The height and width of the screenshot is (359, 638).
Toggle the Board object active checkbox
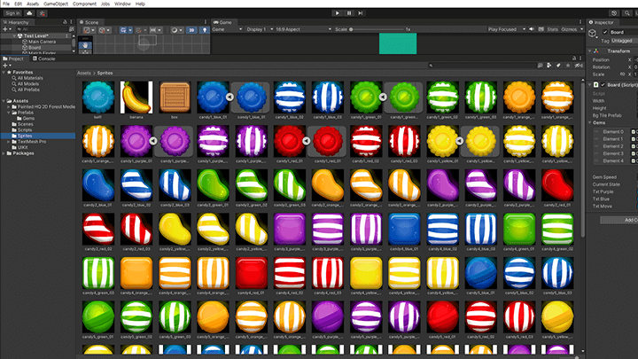605,32
